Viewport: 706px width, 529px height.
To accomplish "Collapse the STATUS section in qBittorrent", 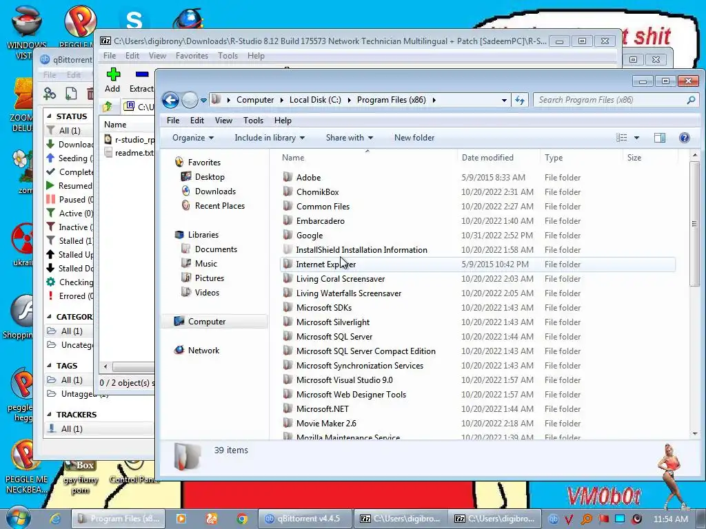I will [49, 116].
